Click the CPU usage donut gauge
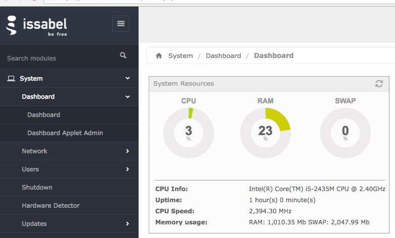This screenshot has width=395, height=238. coord(188,133)
